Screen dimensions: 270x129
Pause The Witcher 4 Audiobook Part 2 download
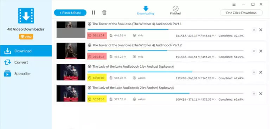pyautogui.click(x=254, y=51)
